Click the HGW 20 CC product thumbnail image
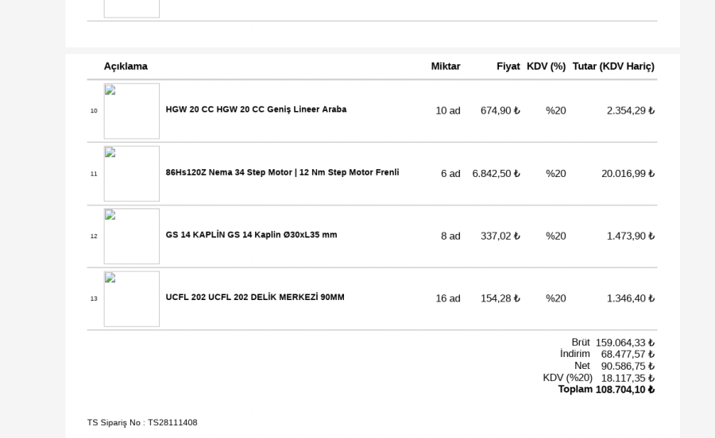 coord(131,111)
